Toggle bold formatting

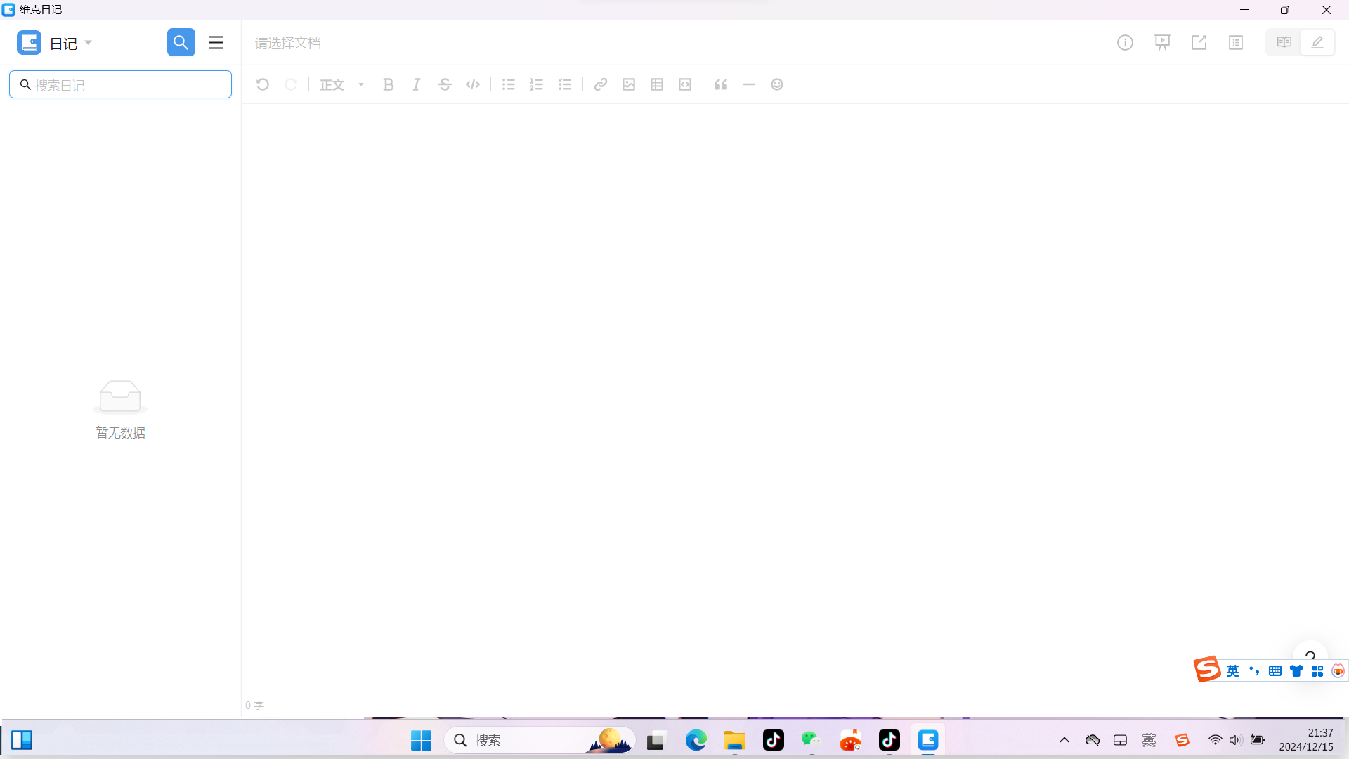pyautogui.click(x=388, y=84)
